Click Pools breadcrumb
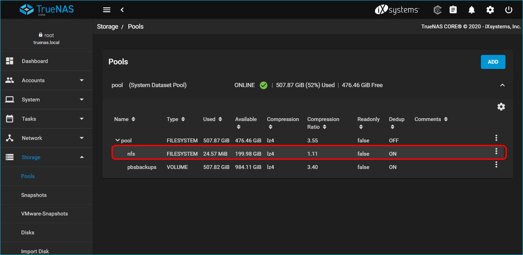The width and height of the screenshot is (523, 255). [136, 27]
